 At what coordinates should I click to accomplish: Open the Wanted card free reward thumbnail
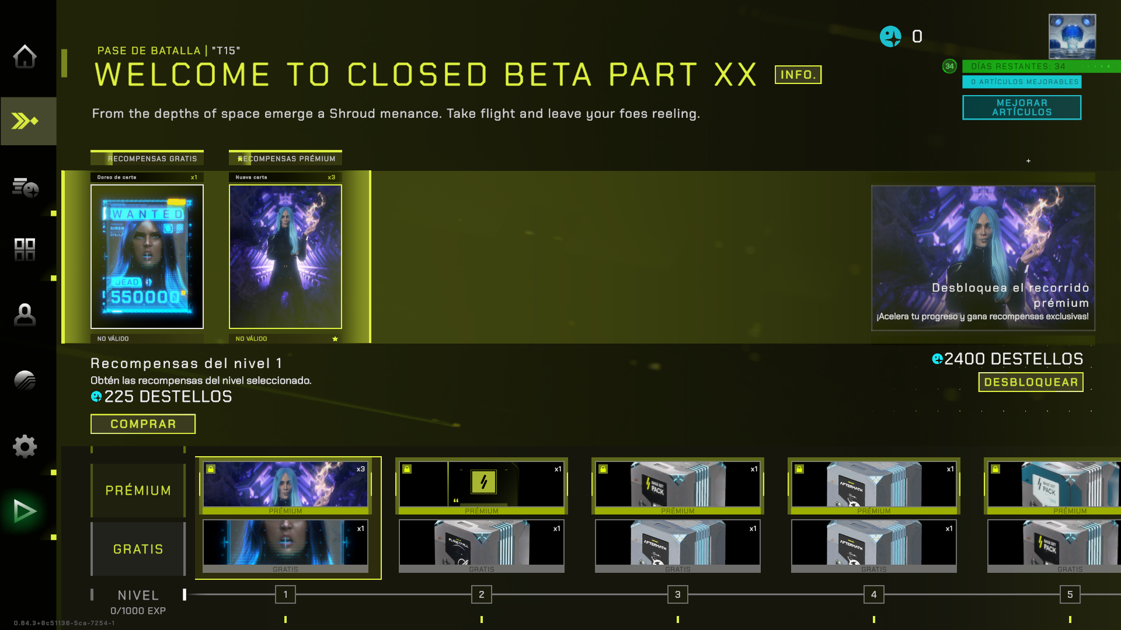(147, 257)
